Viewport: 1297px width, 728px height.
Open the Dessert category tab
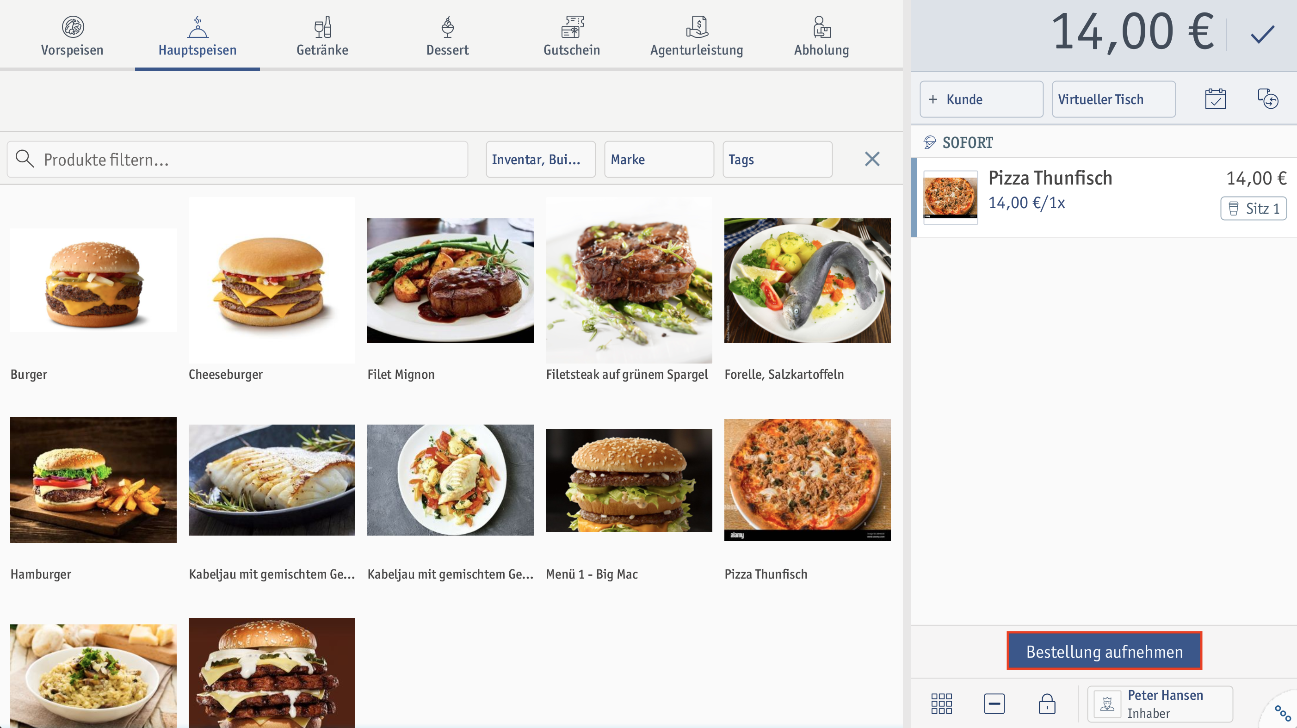(447, 35)
